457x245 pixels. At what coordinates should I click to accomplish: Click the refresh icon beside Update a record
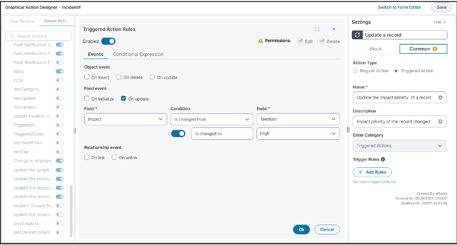coord(356,35)
